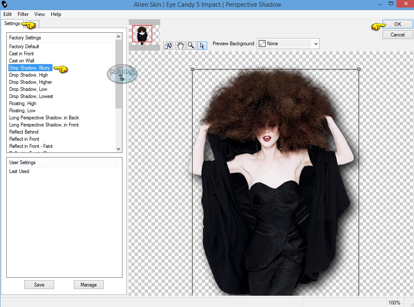414x307 pixels.
Task: Select the Floating, Low preset
Action: pos(22,111)
